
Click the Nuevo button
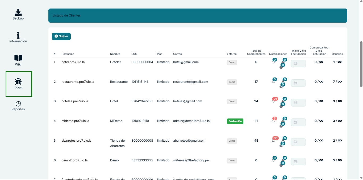61,36
